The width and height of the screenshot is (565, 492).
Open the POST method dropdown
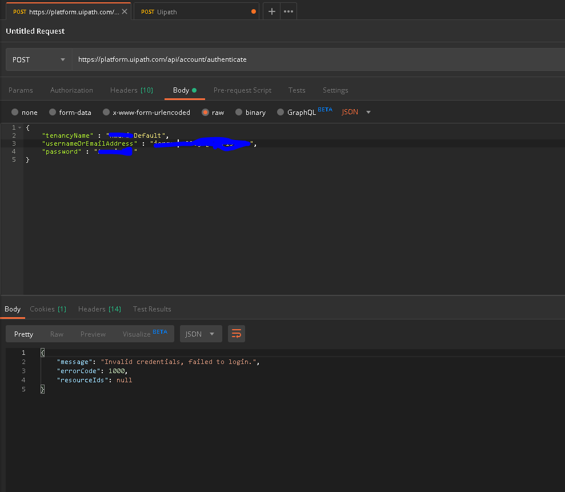(x=38, y=59)
